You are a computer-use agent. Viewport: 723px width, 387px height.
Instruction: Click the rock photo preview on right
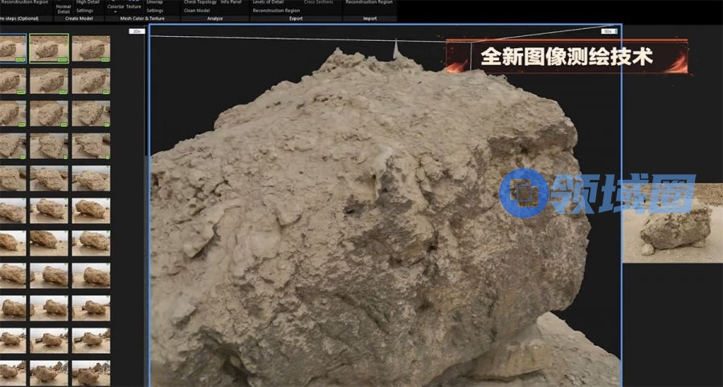point(673,226)
